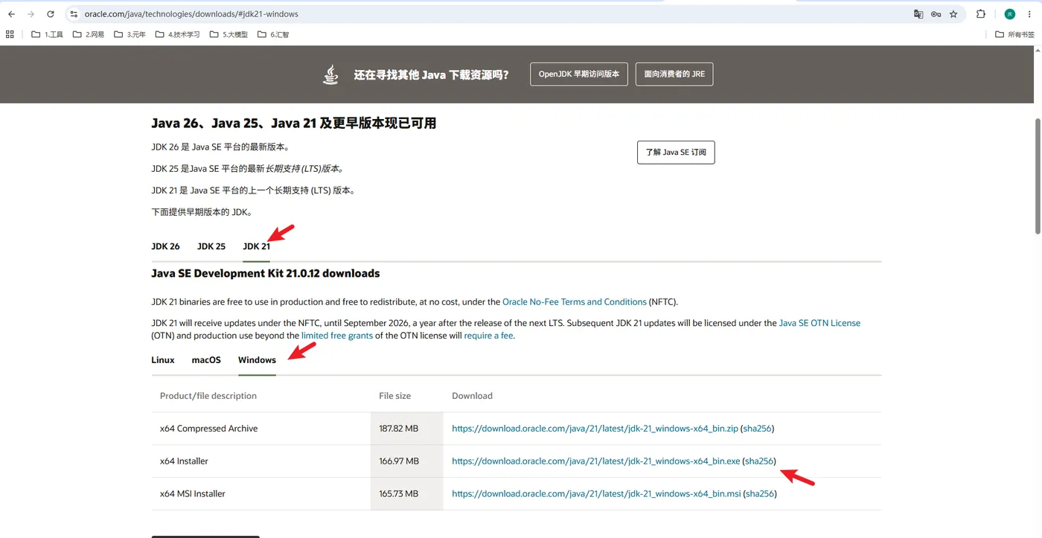
Task: Click the page vertical scrollbar thumb
Action: coord(1038,175)
